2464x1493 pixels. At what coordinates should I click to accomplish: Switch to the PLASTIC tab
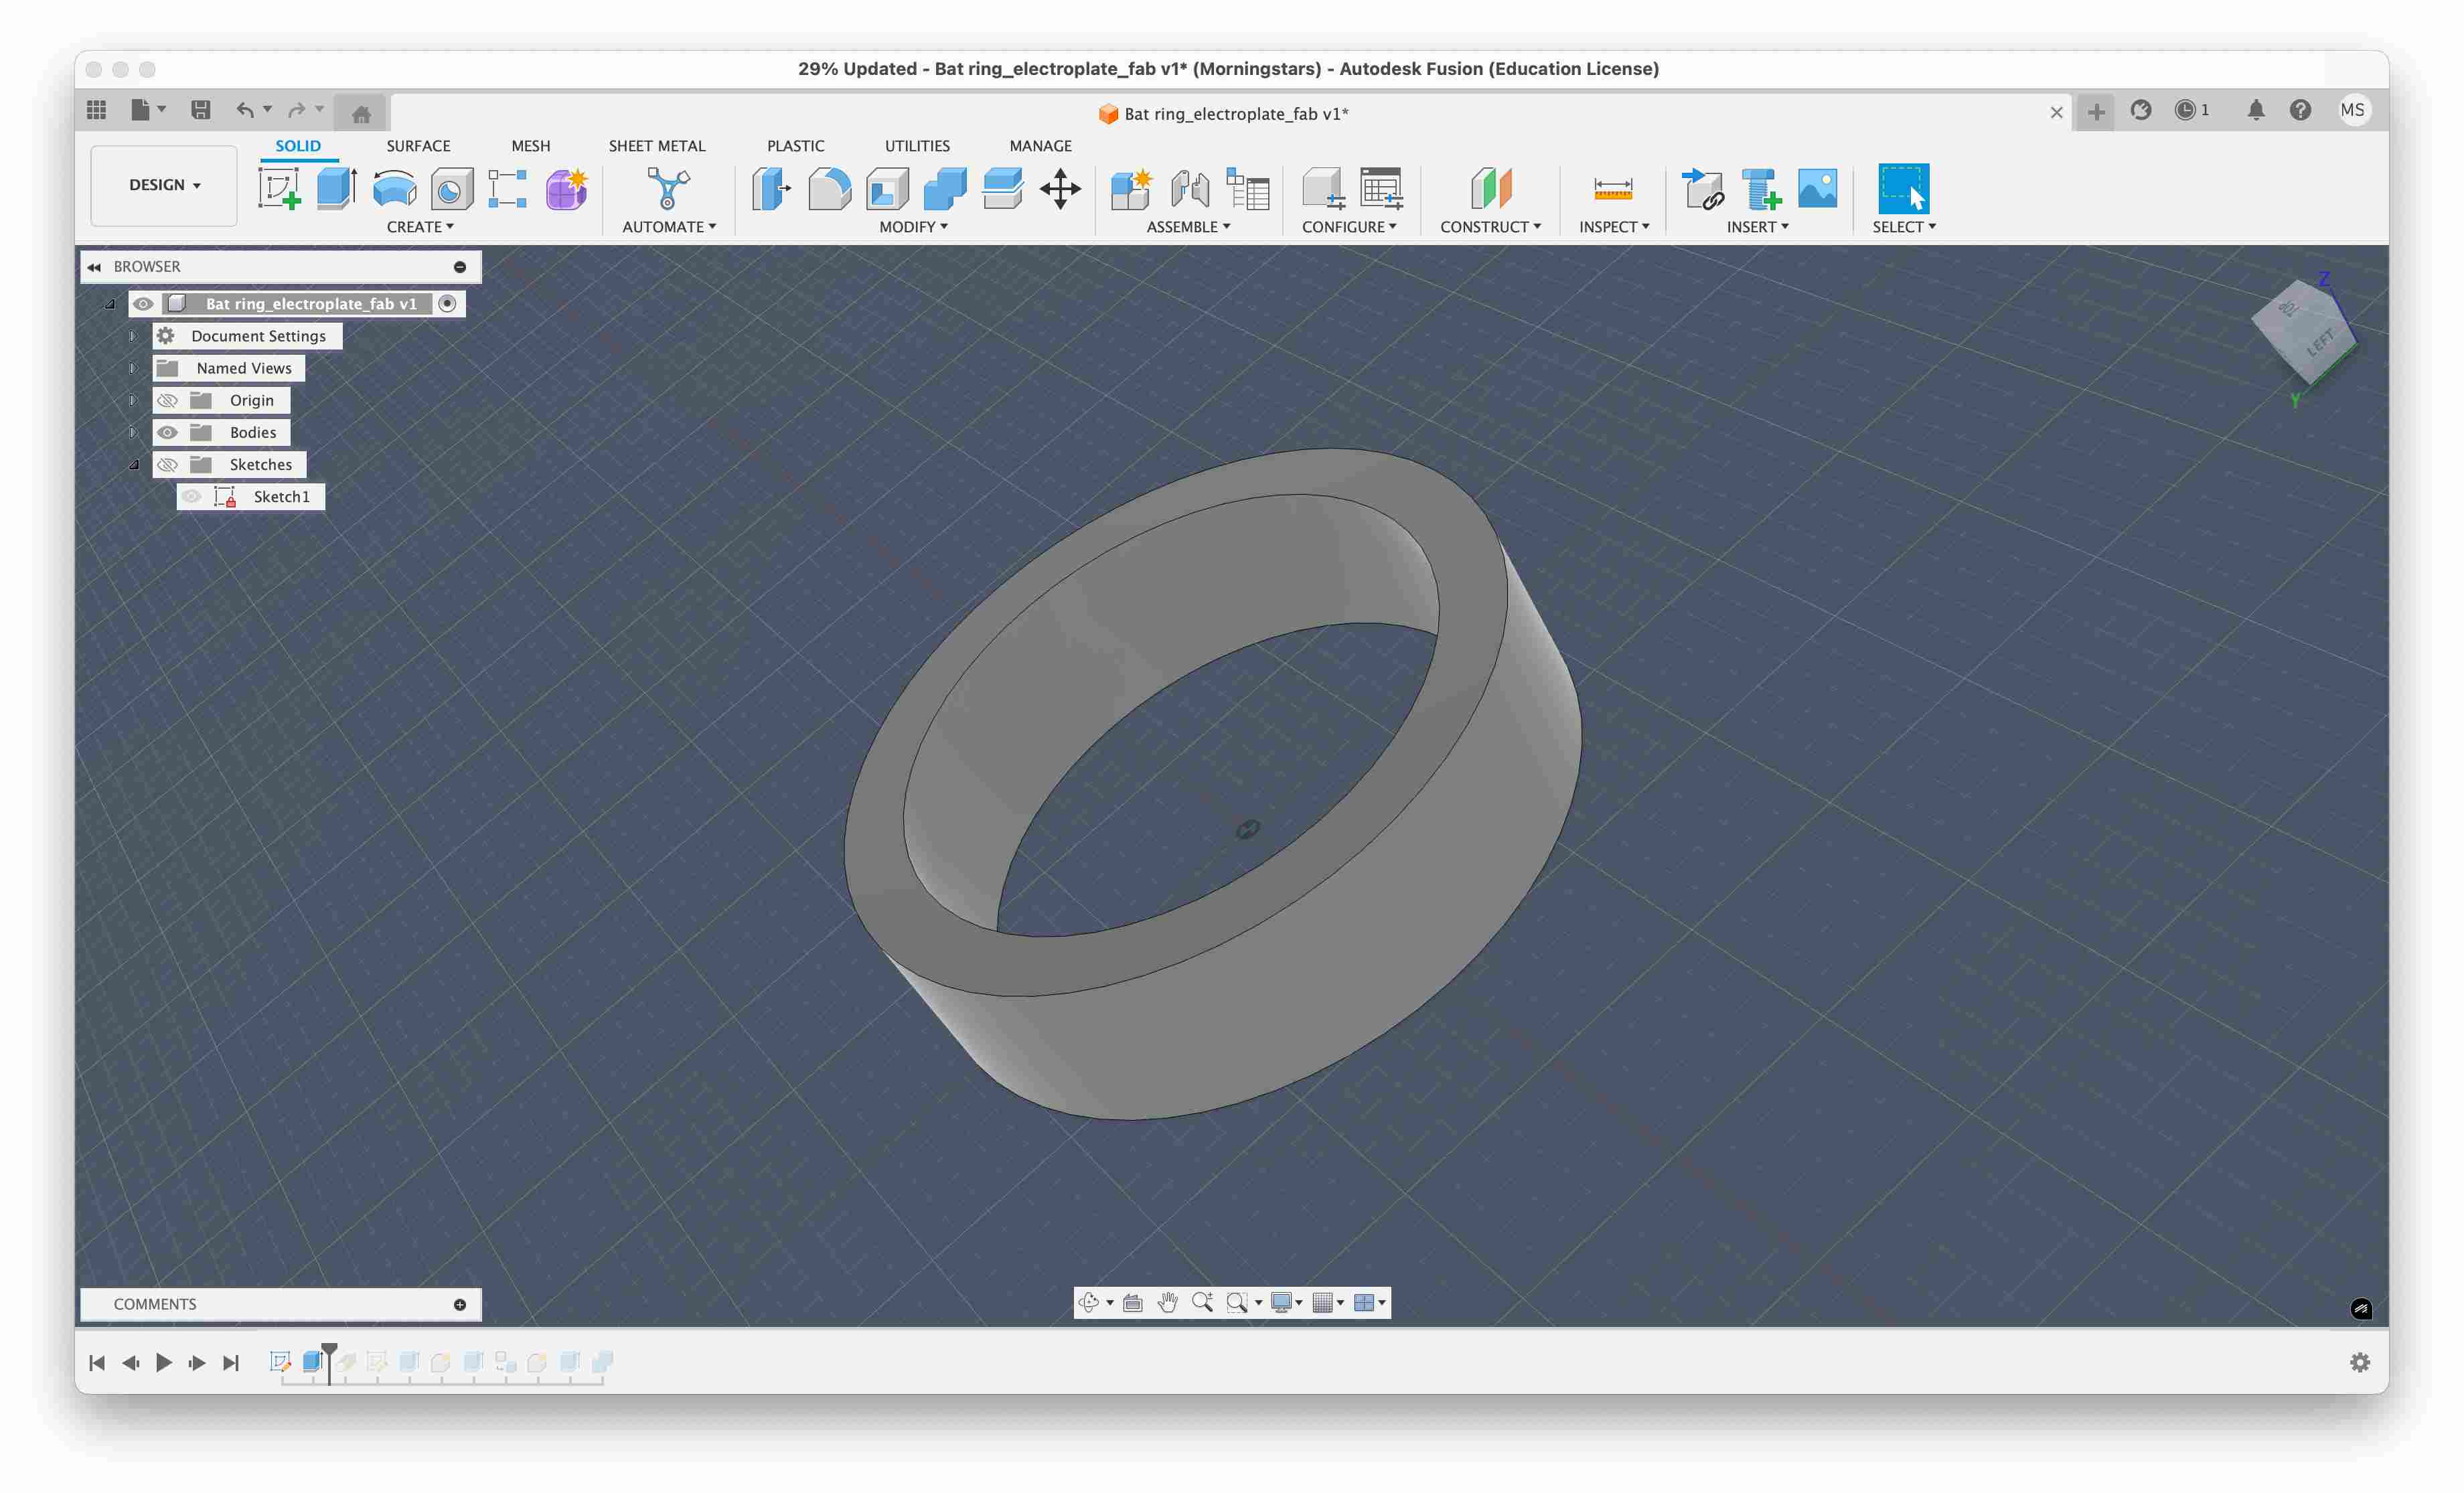pos(795,146)
